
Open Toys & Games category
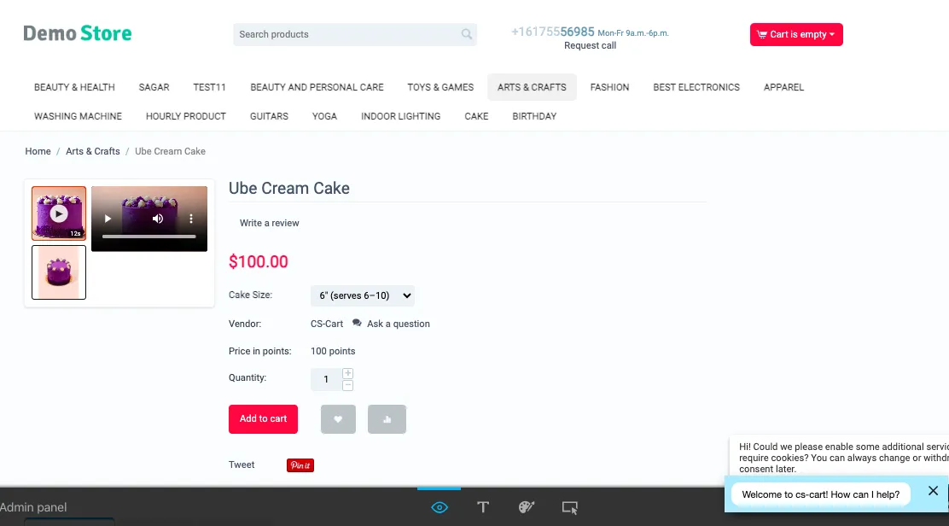pyautogui.click(x=440, y=87)
